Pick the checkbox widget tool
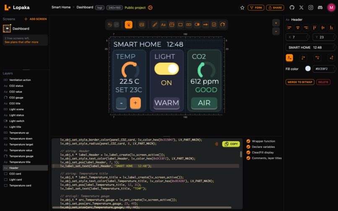 pyautogui.click(x=214, y=25)
